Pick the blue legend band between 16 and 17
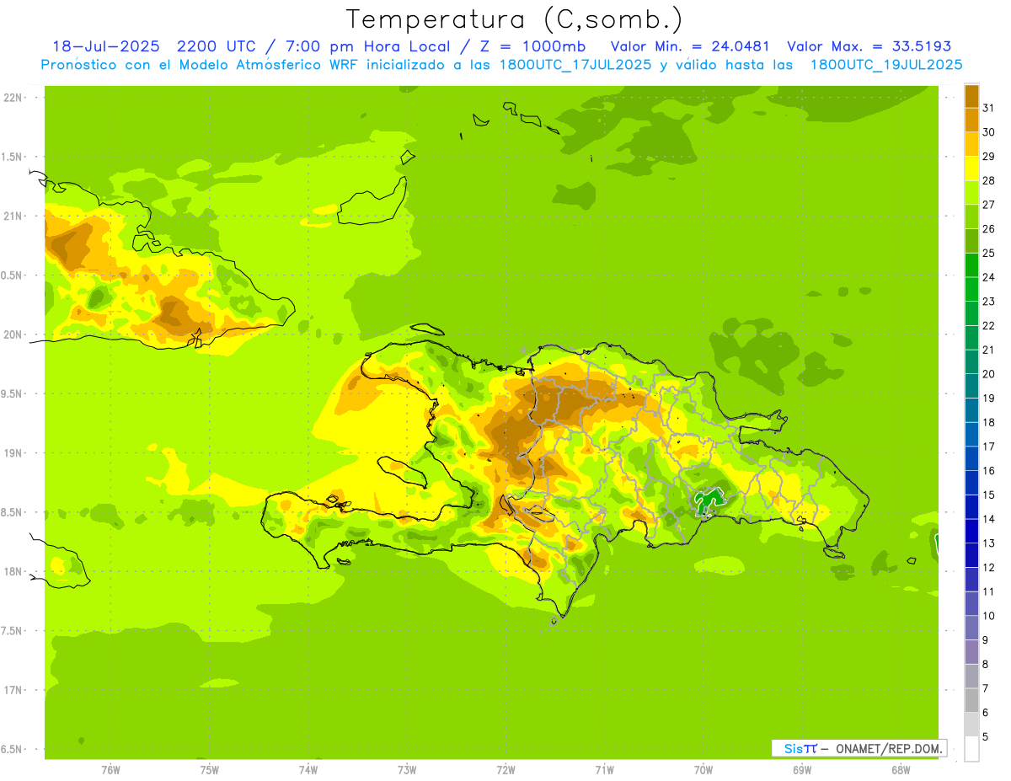1011x781 pixels. pyautogui.click(x=971, y=458)
